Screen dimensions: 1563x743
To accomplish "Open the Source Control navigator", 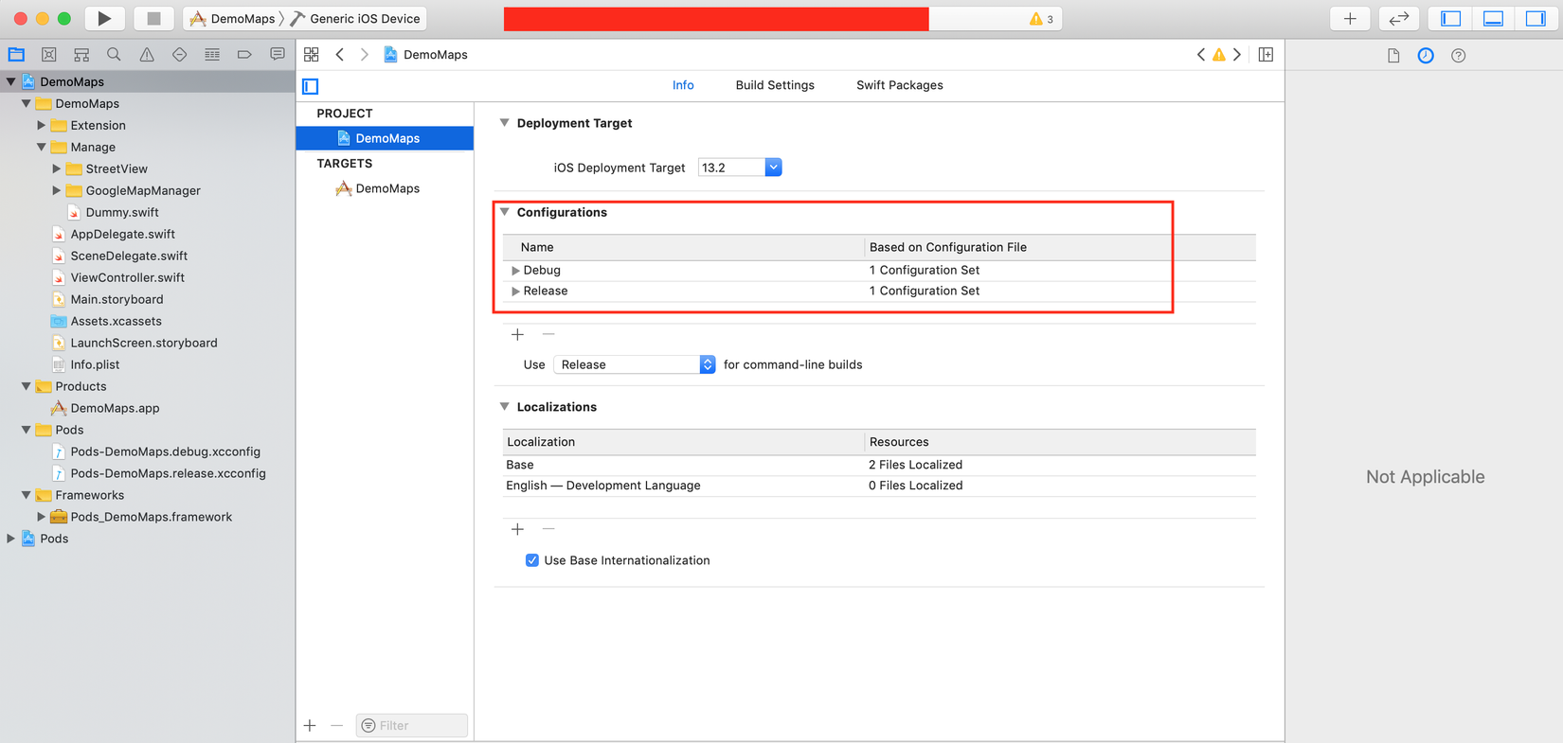I will [x=49, y=55].
